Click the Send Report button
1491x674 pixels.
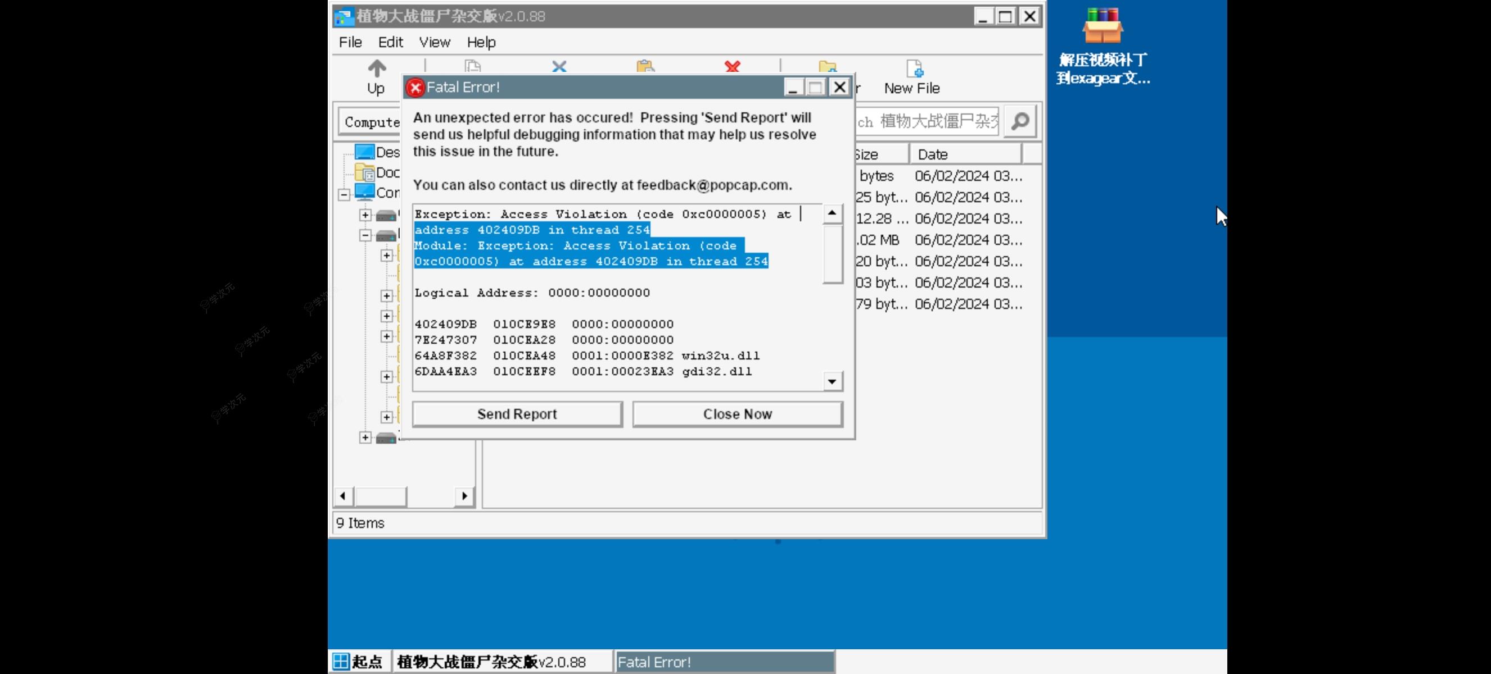[517, 414]
